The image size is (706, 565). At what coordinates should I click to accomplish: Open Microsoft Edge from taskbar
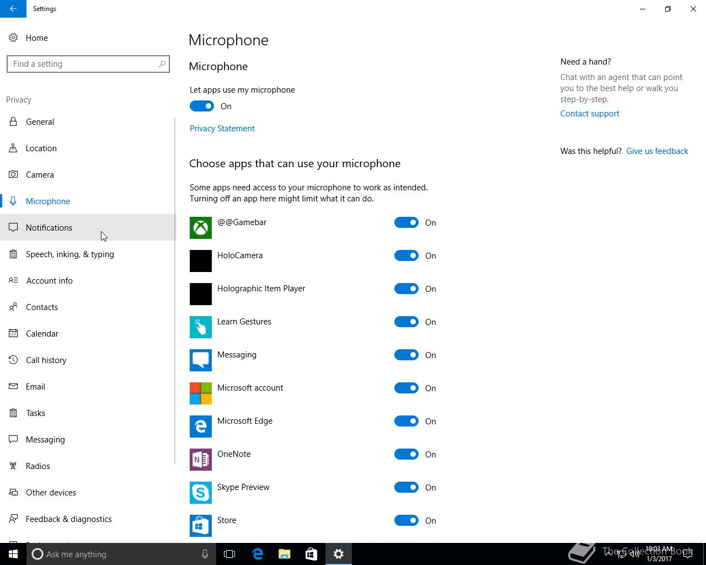tap(258, 554)
